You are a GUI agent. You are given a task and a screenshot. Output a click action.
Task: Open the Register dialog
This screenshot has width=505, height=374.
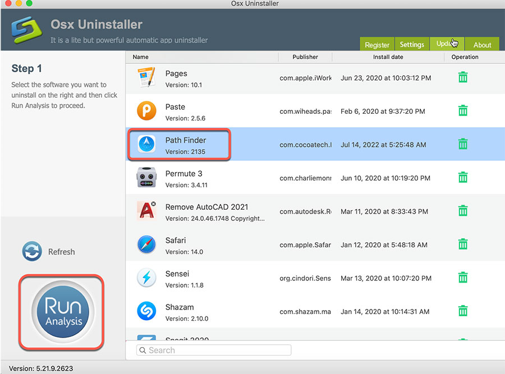click(377, 44)
